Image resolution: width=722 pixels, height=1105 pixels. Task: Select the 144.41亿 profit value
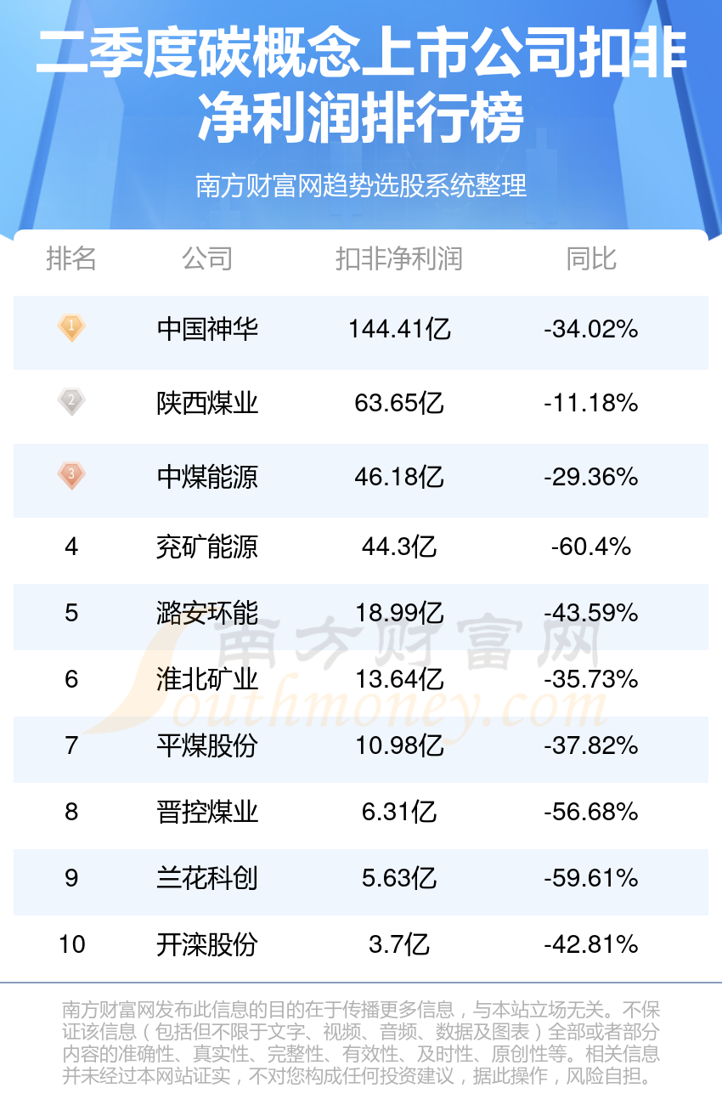point(399,329)
